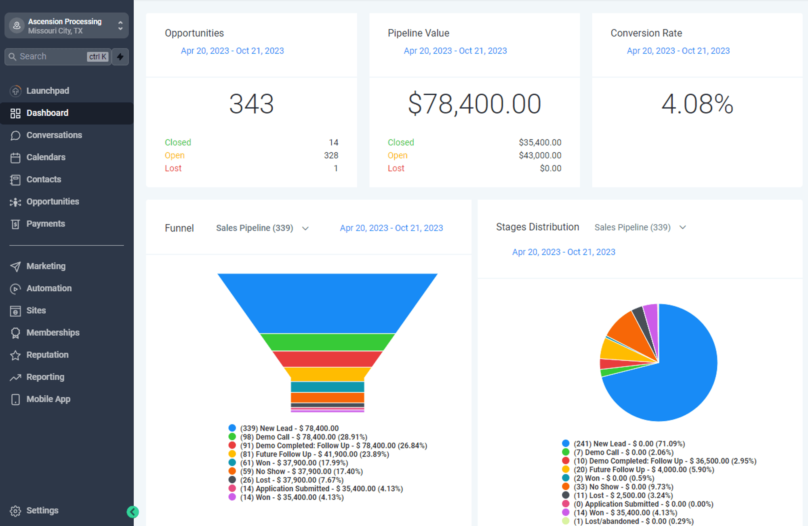The width and height of the screenshot is (808, 526).
Task: Click the red Demo Completed funnel segment
Action: pyautogui.click(x=327, y=359)
